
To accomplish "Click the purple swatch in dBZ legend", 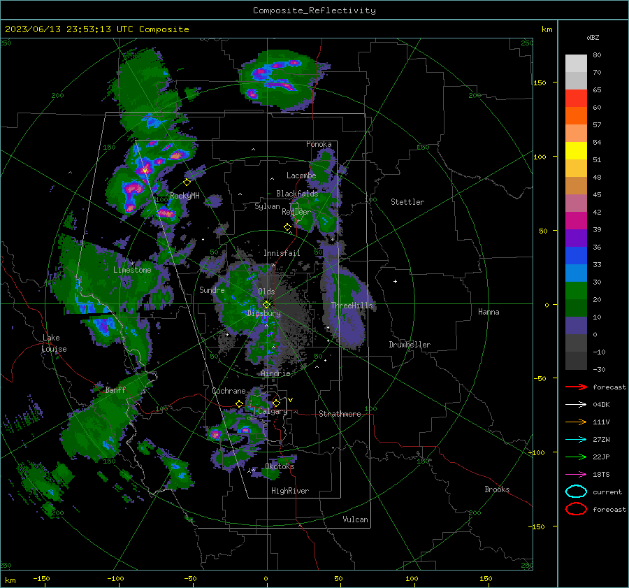I will (x=576, y=238).
